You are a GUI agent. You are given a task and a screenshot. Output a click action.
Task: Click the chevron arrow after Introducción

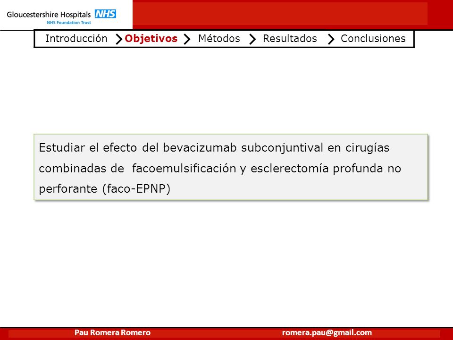point(119,39)
